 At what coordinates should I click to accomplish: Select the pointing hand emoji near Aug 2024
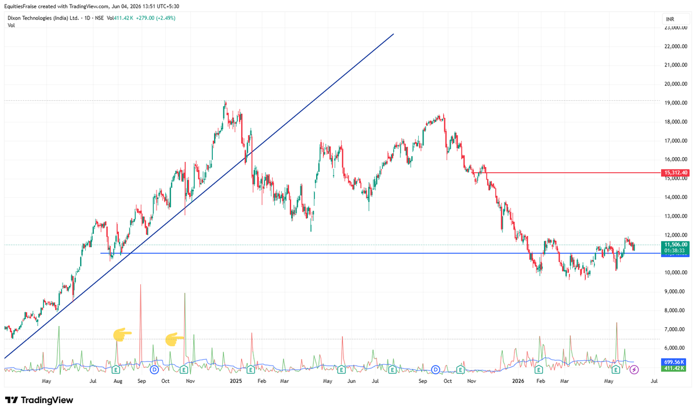122,334
